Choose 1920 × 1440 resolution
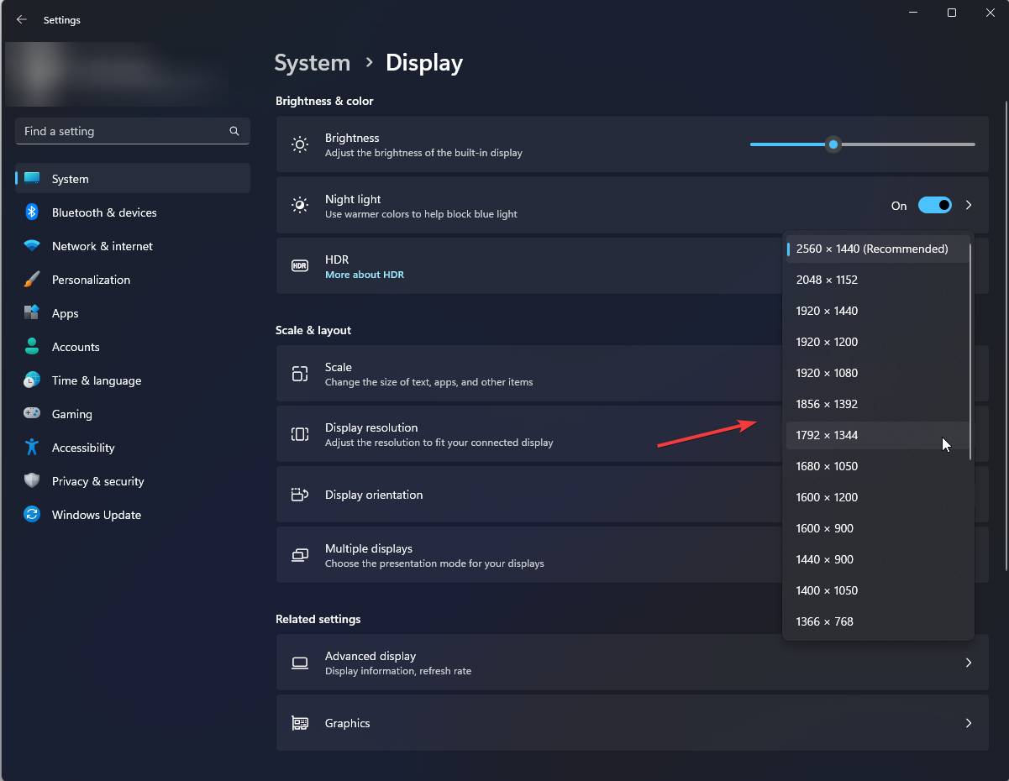This screenshot has width=1009, height=781. [x=877, y=311]
